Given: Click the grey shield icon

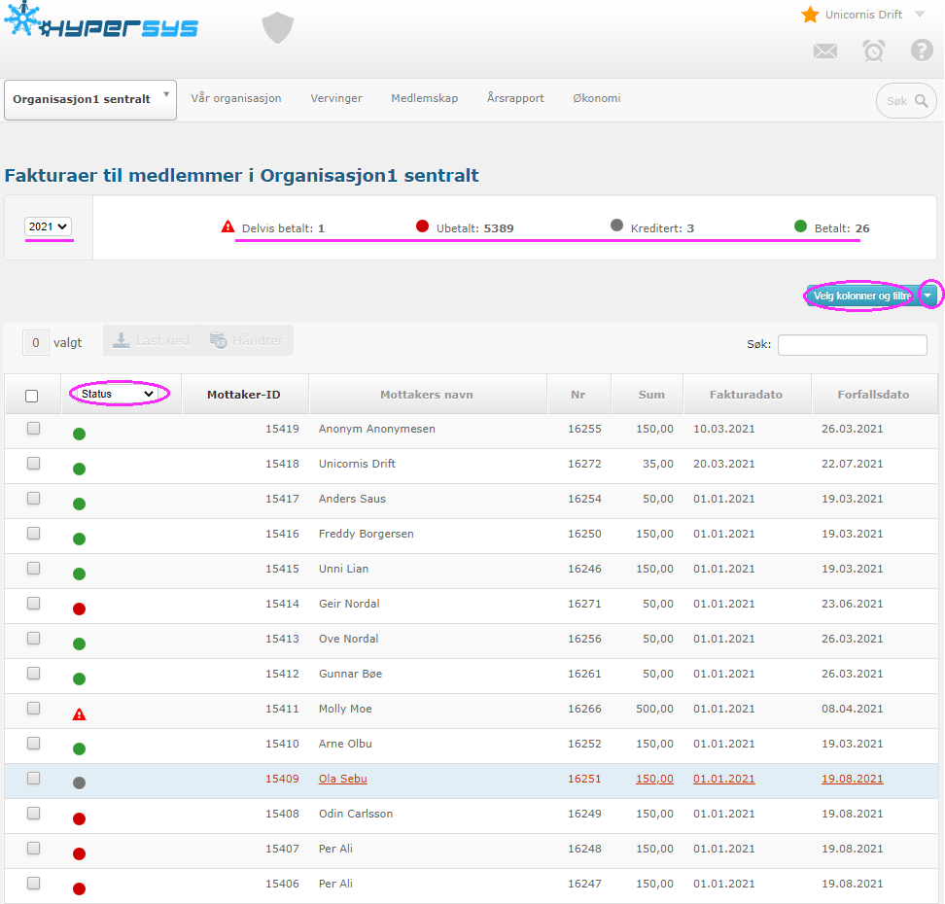Looking at the screenshot, I should tap(278, 28).
